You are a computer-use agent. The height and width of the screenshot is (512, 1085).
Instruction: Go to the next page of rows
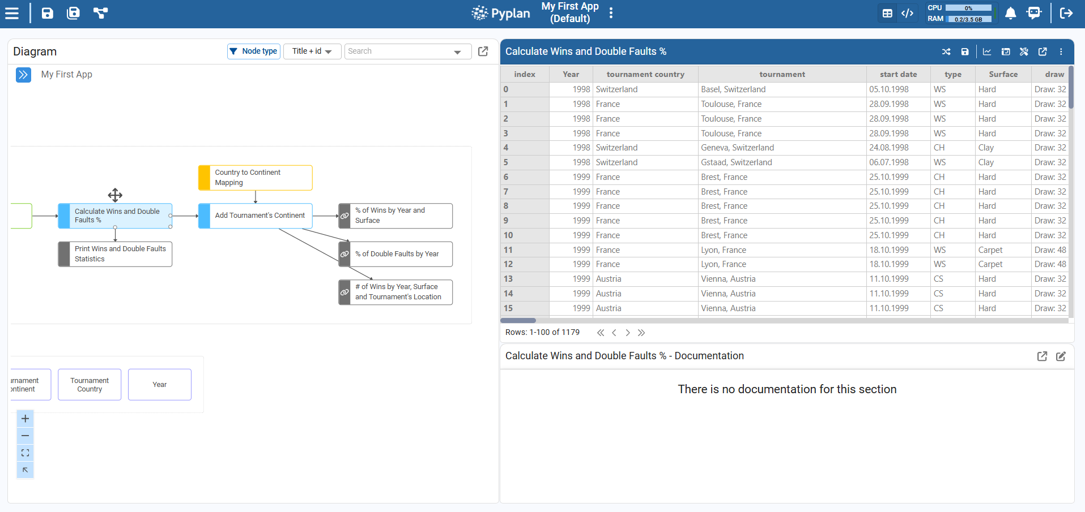[628, 333]
